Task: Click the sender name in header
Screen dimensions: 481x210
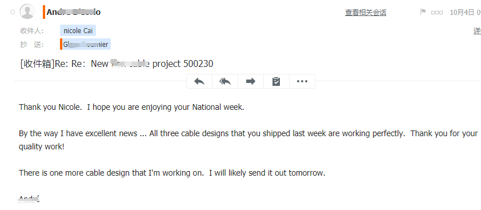Action: coord(73,12)
